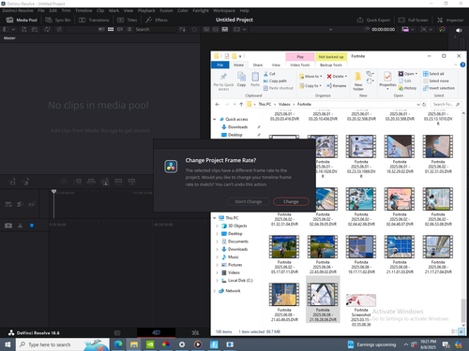The image size is (469, 351).
Task: Click Source Overwrite edit icon
Action: tap(132, 182)
